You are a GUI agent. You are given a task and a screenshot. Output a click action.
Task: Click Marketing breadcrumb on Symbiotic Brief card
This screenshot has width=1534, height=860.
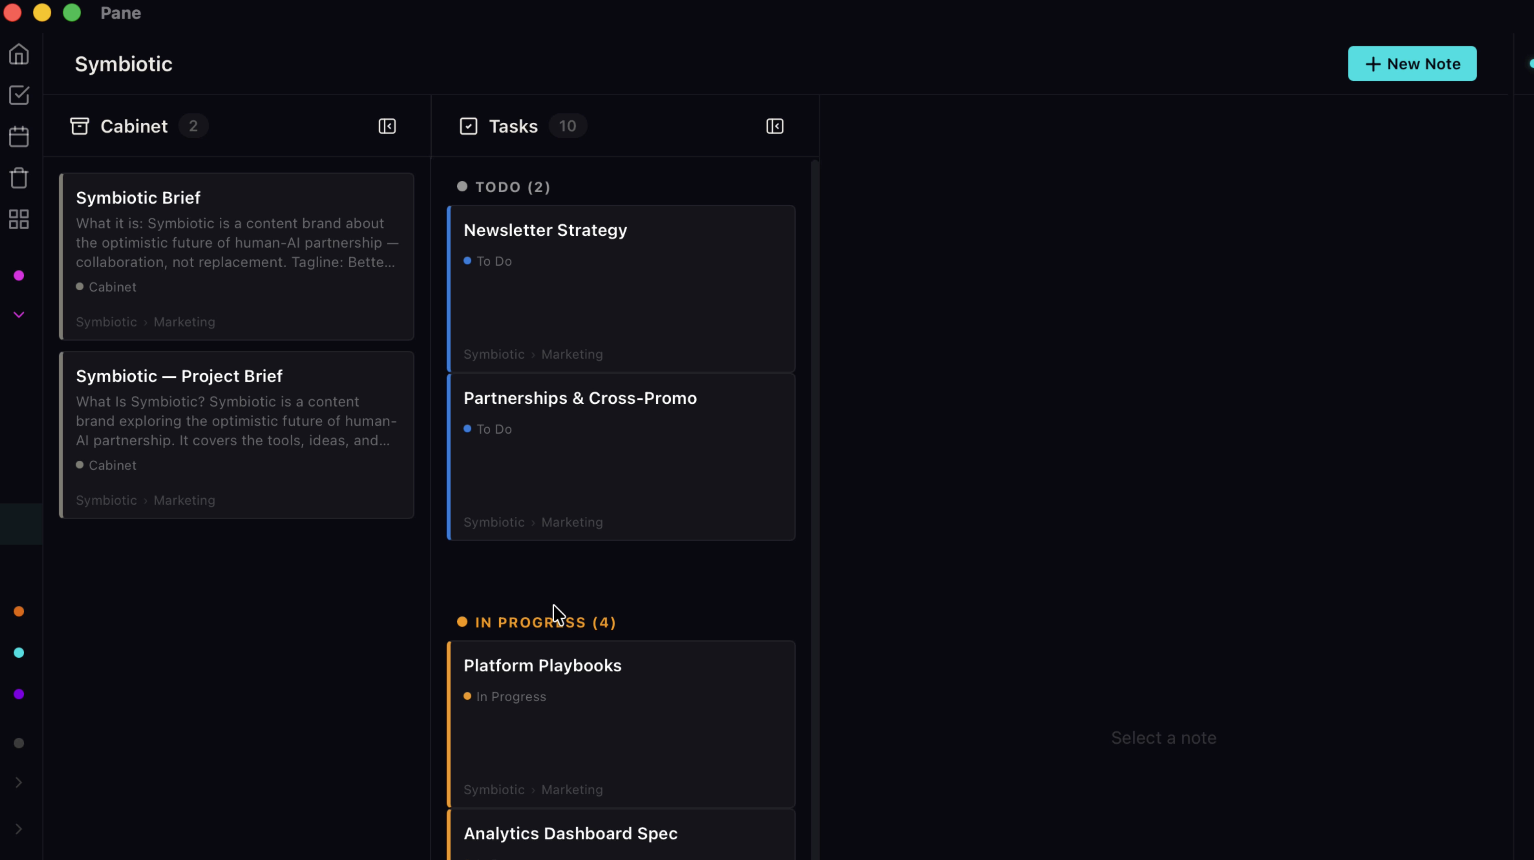185,322
